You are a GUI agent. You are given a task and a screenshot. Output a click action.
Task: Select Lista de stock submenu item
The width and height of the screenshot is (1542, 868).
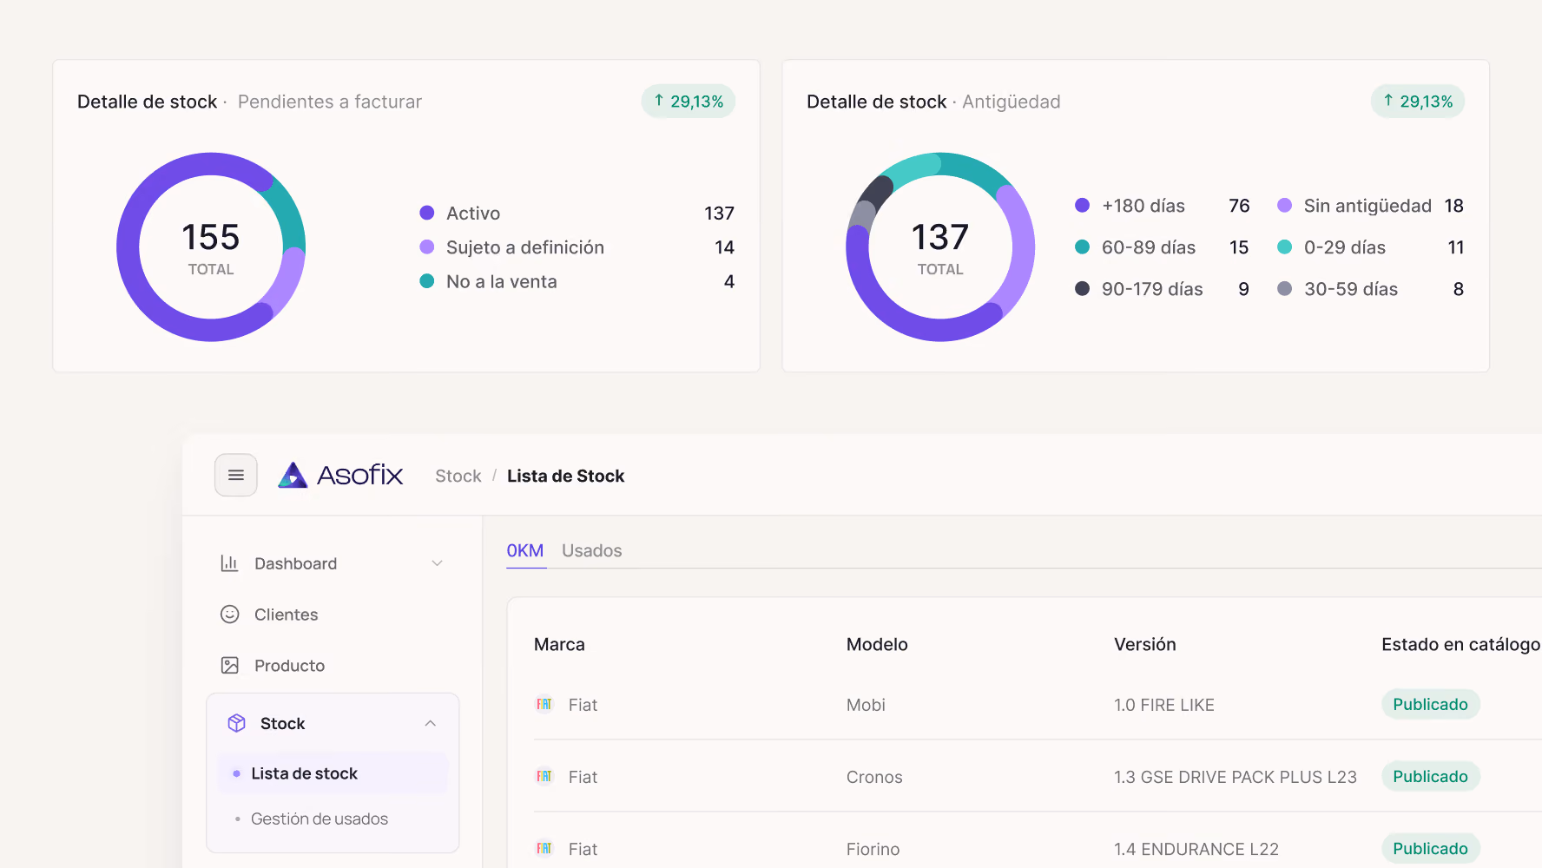click(x=333, y=773)
